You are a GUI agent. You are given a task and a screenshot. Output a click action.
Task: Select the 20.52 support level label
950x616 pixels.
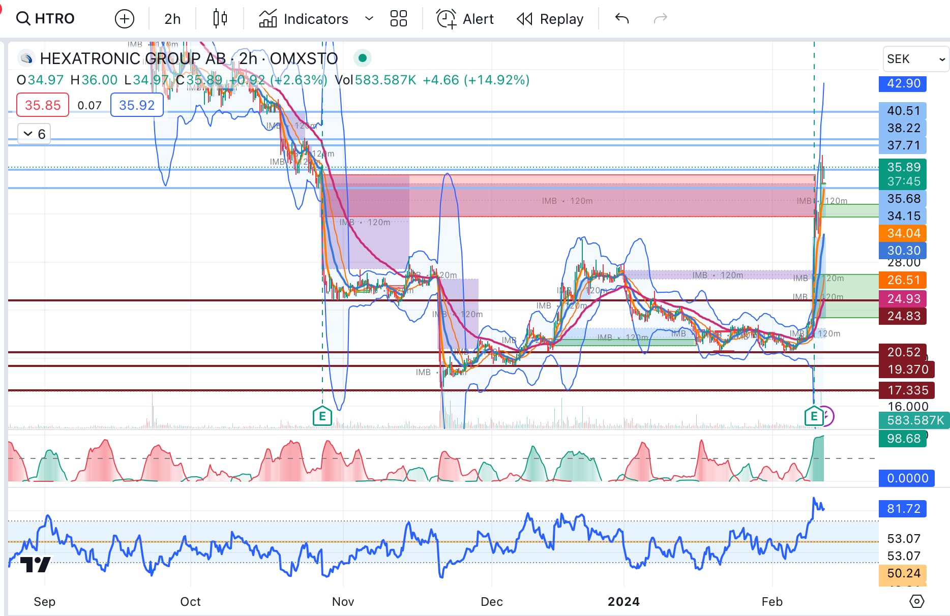(x=903, y=352)
